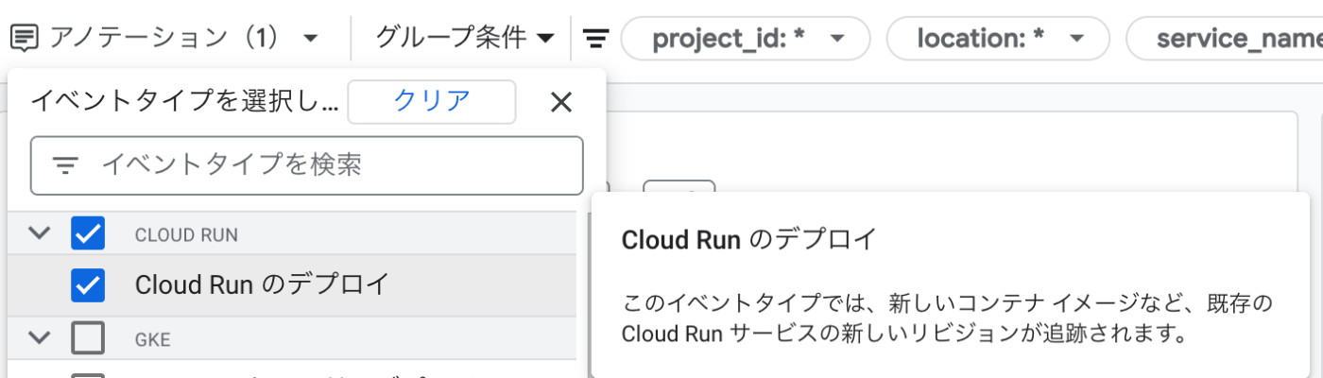Open the グループ条件 dropdown
Screen dimensions: 1323x378
pyautogui.click(x=464, y=38)
